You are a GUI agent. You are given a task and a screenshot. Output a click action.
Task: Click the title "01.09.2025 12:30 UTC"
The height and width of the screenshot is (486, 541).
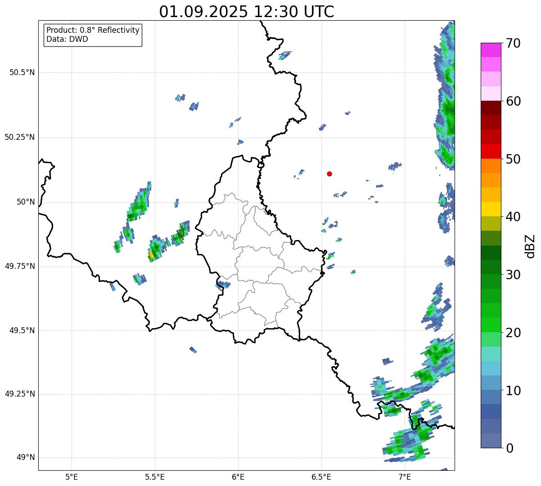(247, 12)
